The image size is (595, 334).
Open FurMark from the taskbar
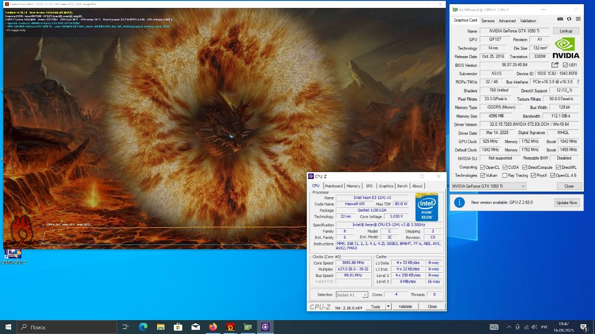click(230, 327)
